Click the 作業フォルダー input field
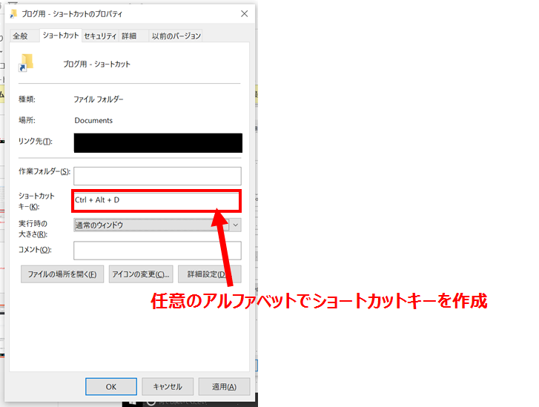This screenshot has height=407, width=539. (x=157, y=176)
